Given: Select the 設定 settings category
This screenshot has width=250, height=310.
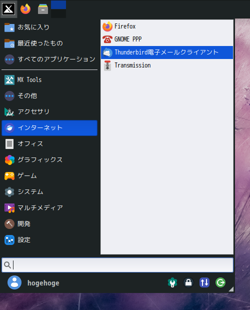Looking at the screenshot, I should click(x=49, y=240).
